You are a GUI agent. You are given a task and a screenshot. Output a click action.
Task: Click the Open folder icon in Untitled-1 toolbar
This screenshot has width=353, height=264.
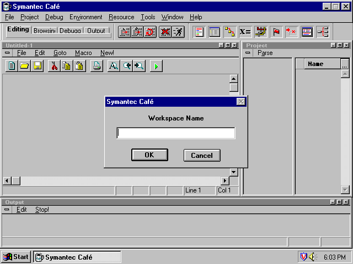tap(24, 66)
